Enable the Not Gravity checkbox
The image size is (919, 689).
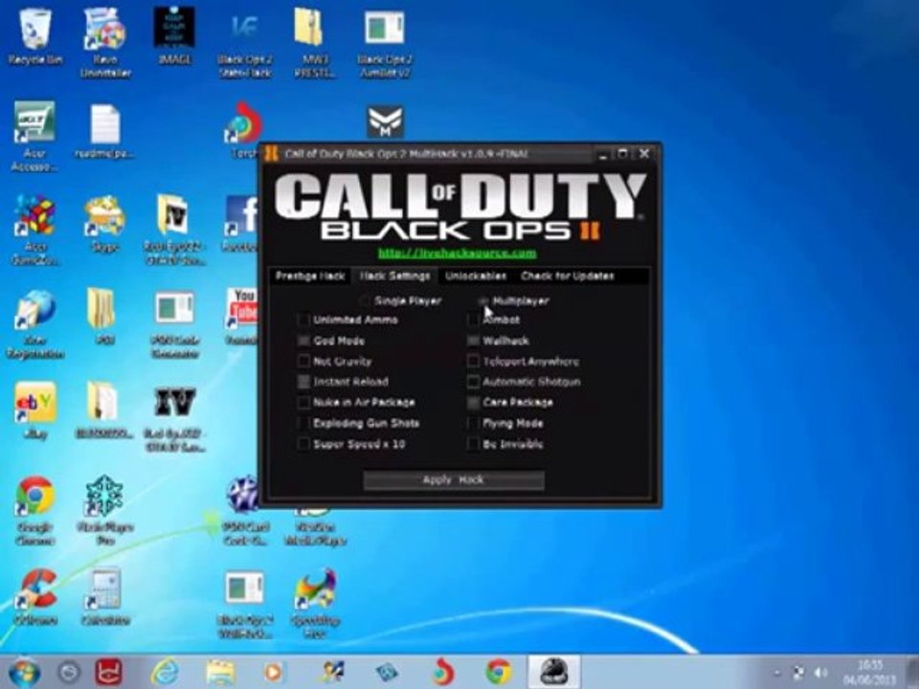303,361
